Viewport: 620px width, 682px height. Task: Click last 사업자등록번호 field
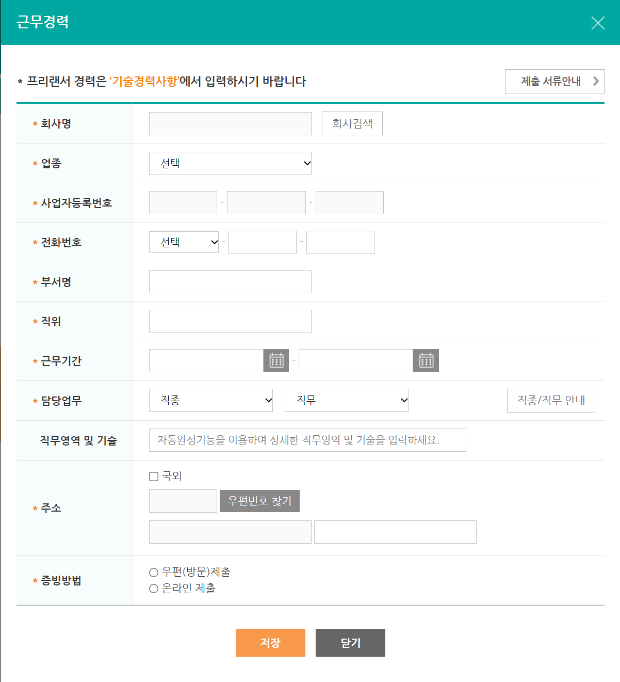(x=350, y=202)
